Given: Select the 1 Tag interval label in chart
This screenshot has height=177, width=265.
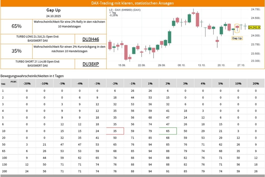Looking at the screenshot, I should (x=112, y=12).
